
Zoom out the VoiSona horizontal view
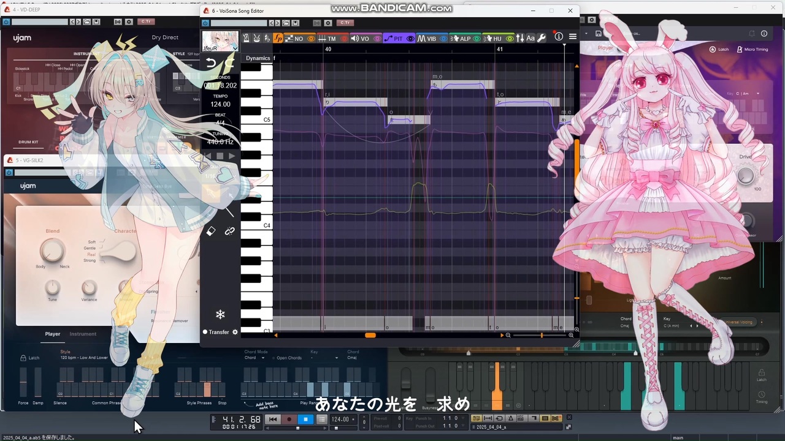508,335
